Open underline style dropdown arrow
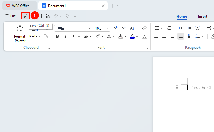 (79, 36)
